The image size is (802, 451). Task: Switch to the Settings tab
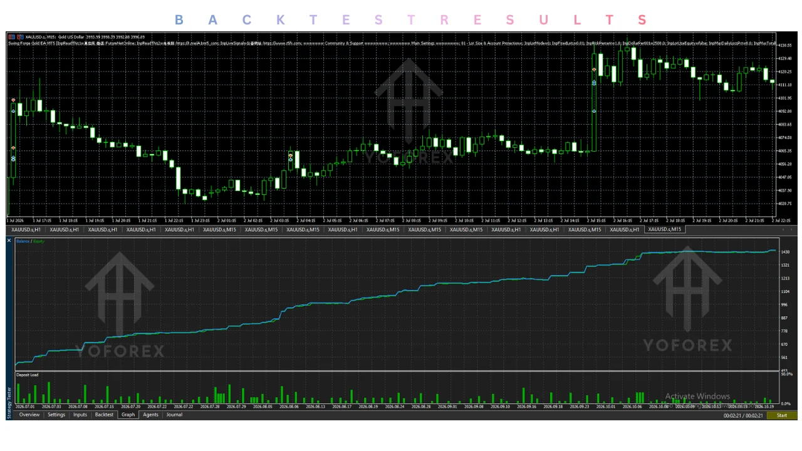[56, 415]
